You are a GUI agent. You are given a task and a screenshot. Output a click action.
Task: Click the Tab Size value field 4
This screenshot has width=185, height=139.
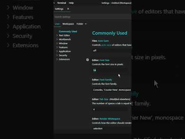(x=110, y=109)
